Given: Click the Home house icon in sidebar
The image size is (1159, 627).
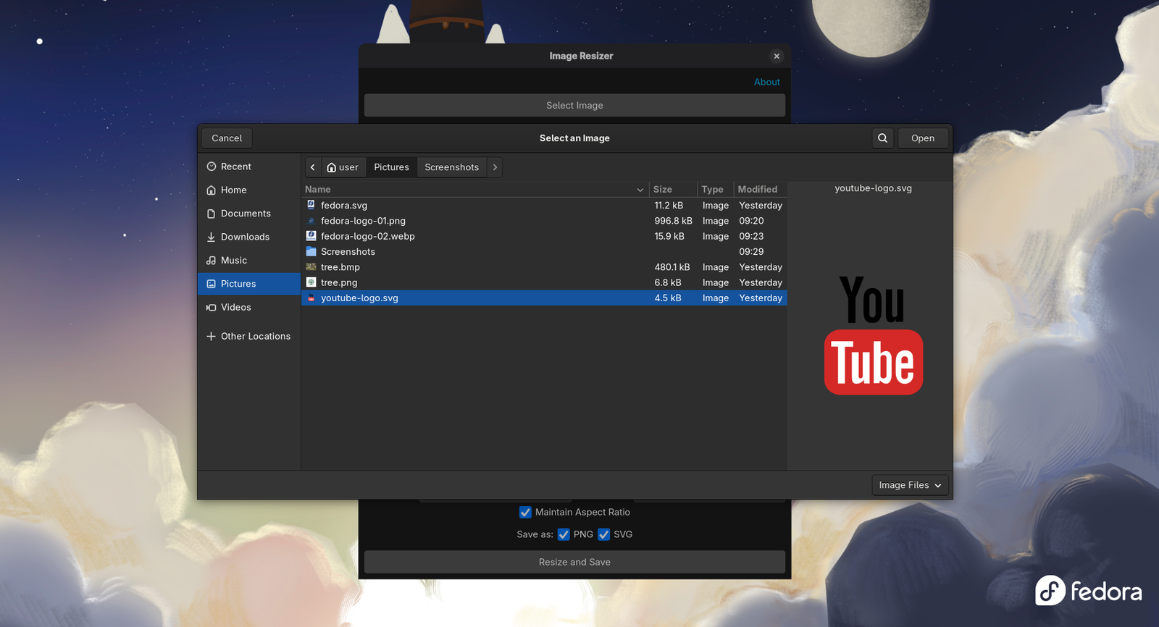Looking at the screenshot, I should coord(212,190).
